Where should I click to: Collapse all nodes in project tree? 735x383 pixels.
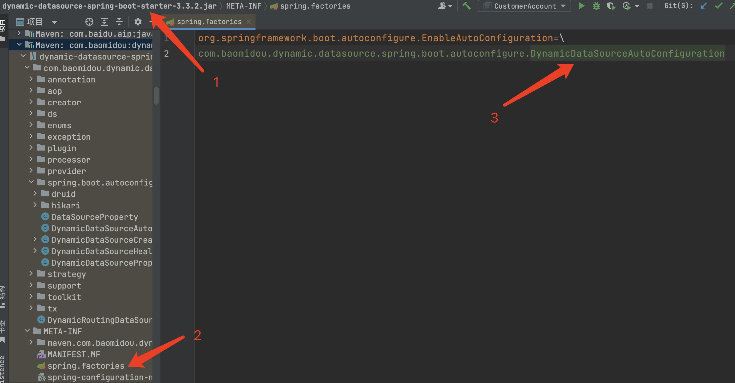click(x=119, y=22)
